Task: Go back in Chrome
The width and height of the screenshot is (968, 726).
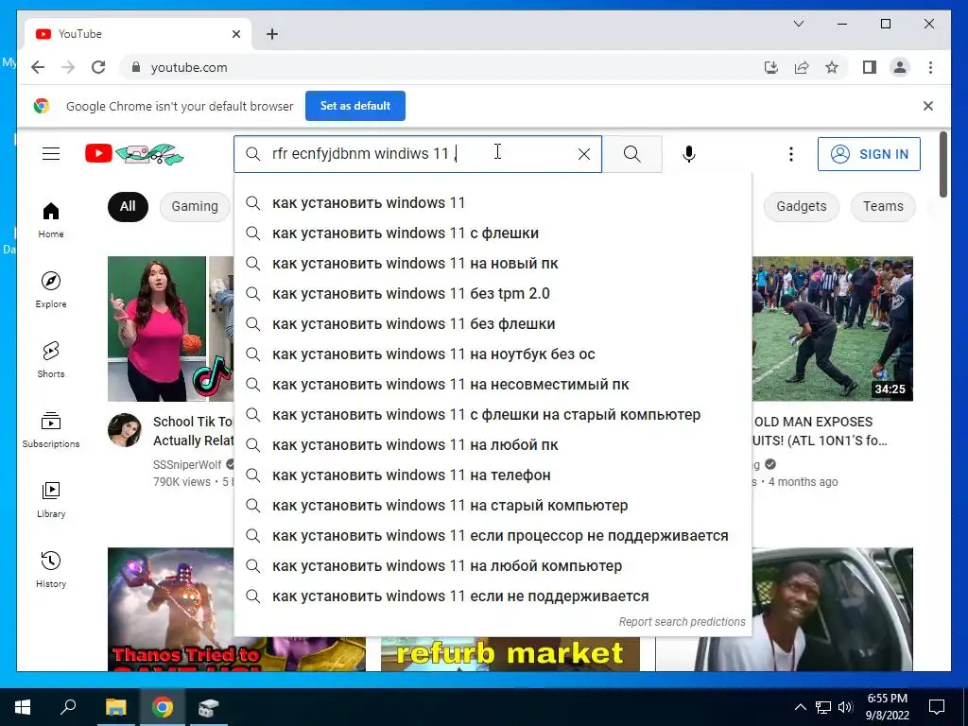Action: [38, 67]
